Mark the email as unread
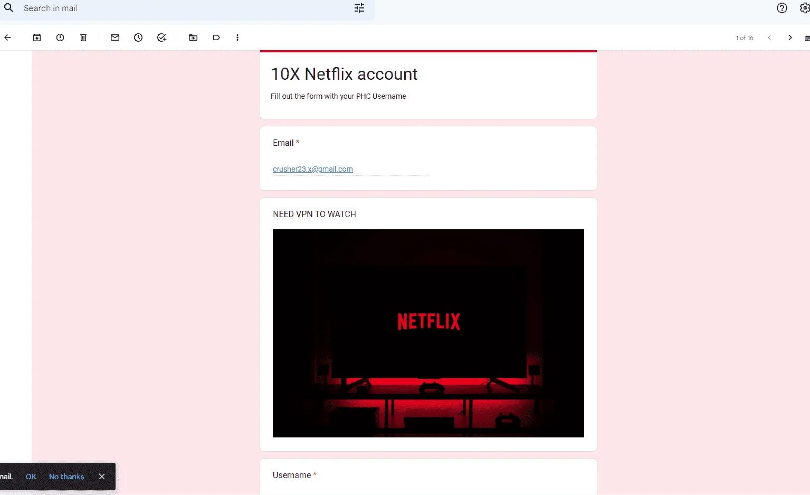810x495 pixels. pyautogui.click(x=115, y=38)
